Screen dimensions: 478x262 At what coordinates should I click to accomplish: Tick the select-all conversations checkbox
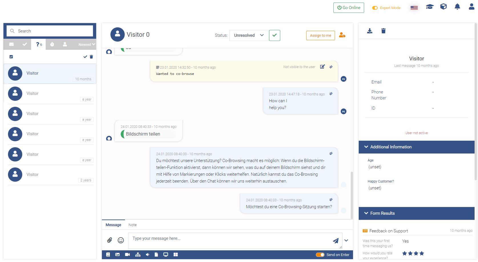pyautogui.click(x=11, y=57)
